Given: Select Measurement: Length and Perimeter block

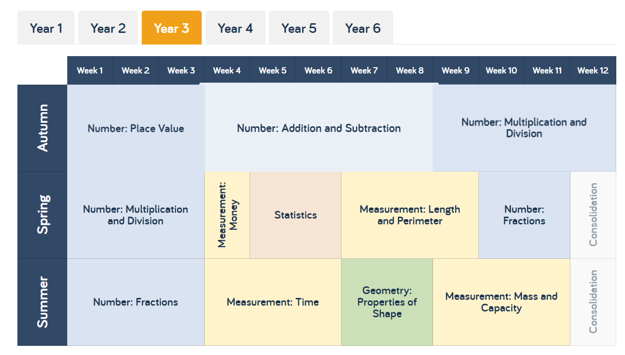Looking at the screenshot, I should (410, 215).
